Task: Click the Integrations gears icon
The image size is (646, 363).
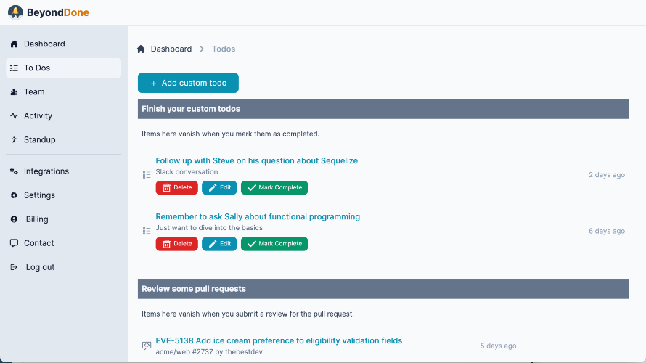Action: [14, 171]
